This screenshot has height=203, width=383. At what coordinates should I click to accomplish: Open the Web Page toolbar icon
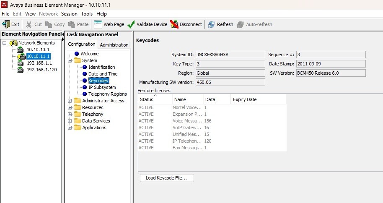98,24
